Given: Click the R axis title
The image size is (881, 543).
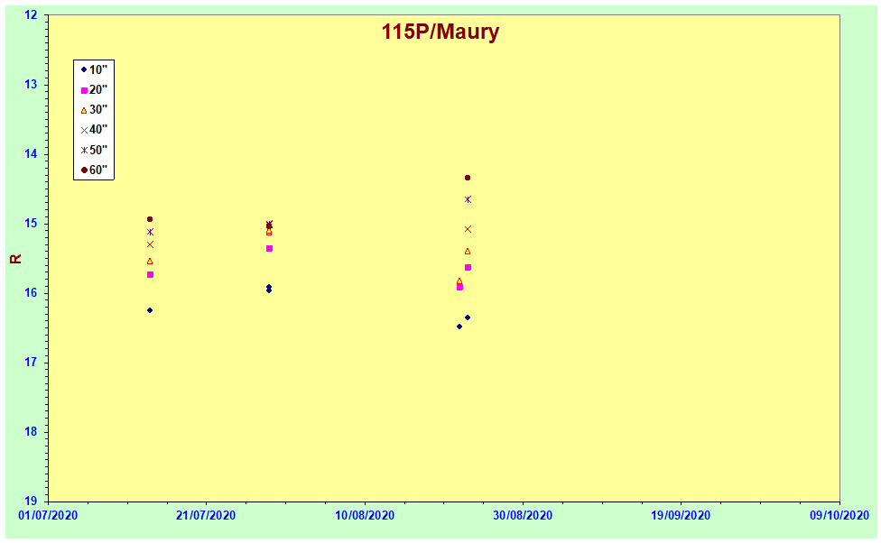Looking at the screenshot, I should (15, 259).
